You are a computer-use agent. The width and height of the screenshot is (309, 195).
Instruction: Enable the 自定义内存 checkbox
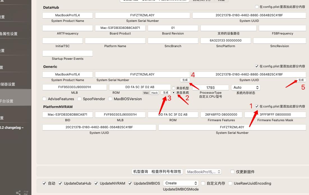coord(203,183)
